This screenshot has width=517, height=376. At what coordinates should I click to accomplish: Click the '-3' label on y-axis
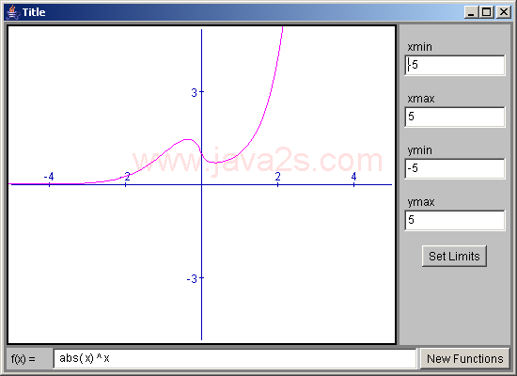click(192, 279)
